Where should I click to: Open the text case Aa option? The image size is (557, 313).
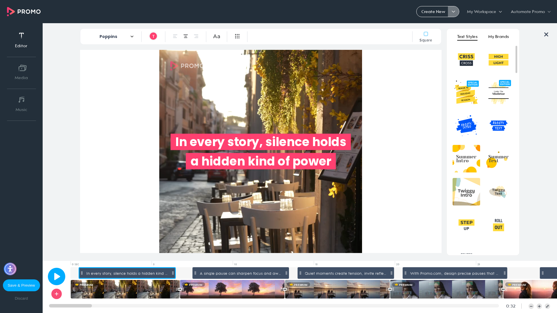217,36
